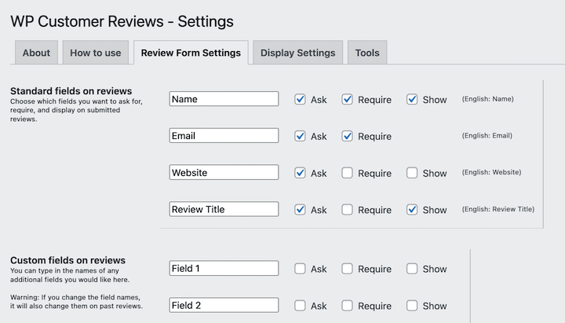Click the "Custom fields on reviews" heading

point(67,260)
